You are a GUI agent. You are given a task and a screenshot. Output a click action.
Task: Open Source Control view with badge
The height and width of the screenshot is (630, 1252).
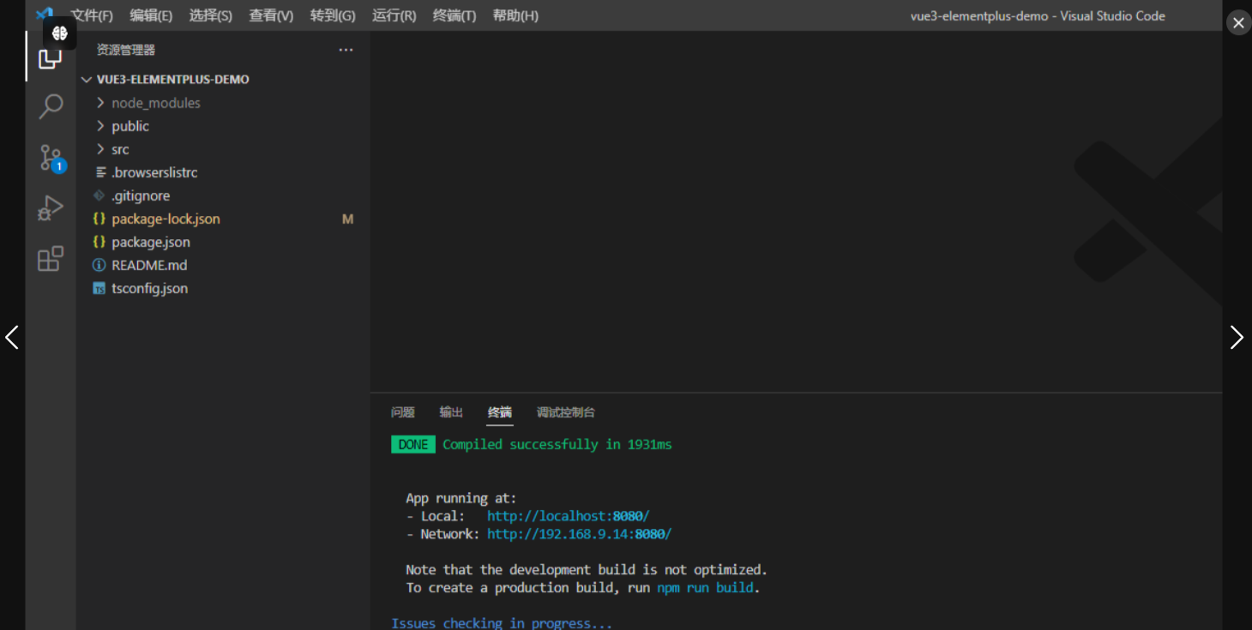point(51,159)
